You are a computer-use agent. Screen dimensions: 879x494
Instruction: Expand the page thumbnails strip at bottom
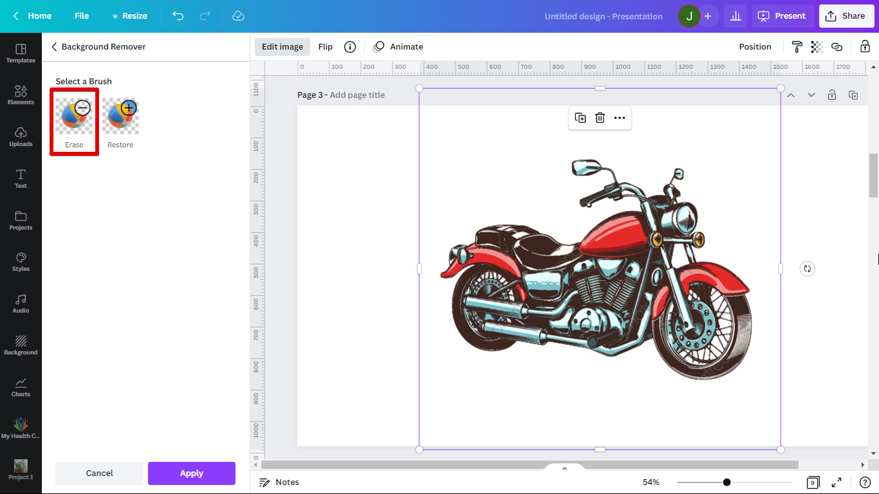tap(564, 468)
